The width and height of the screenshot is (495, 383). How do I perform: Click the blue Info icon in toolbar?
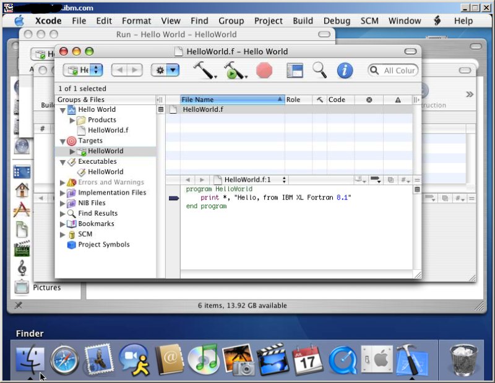[x=344, y=70]
